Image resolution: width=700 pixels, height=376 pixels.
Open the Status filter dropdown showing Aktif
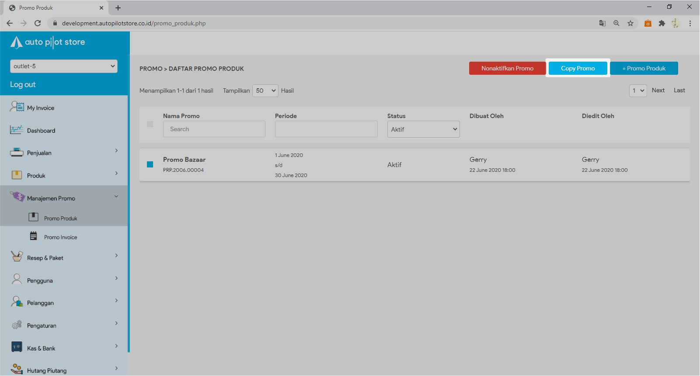pyautogui.click(x=423, y=129)
